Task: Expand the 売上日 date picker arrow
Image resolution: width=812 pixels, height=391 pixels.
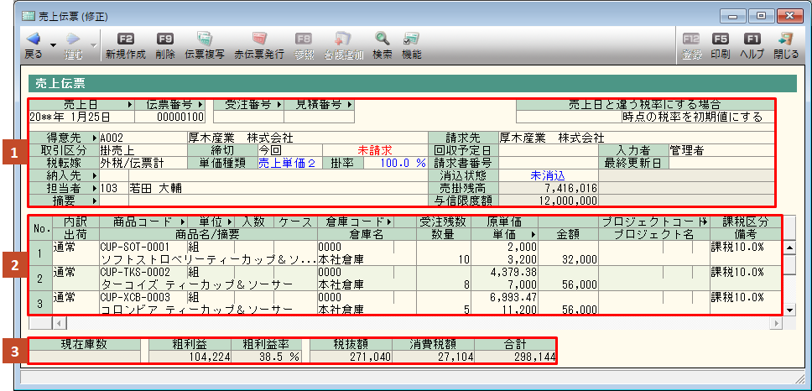Action: click(129, 105)
